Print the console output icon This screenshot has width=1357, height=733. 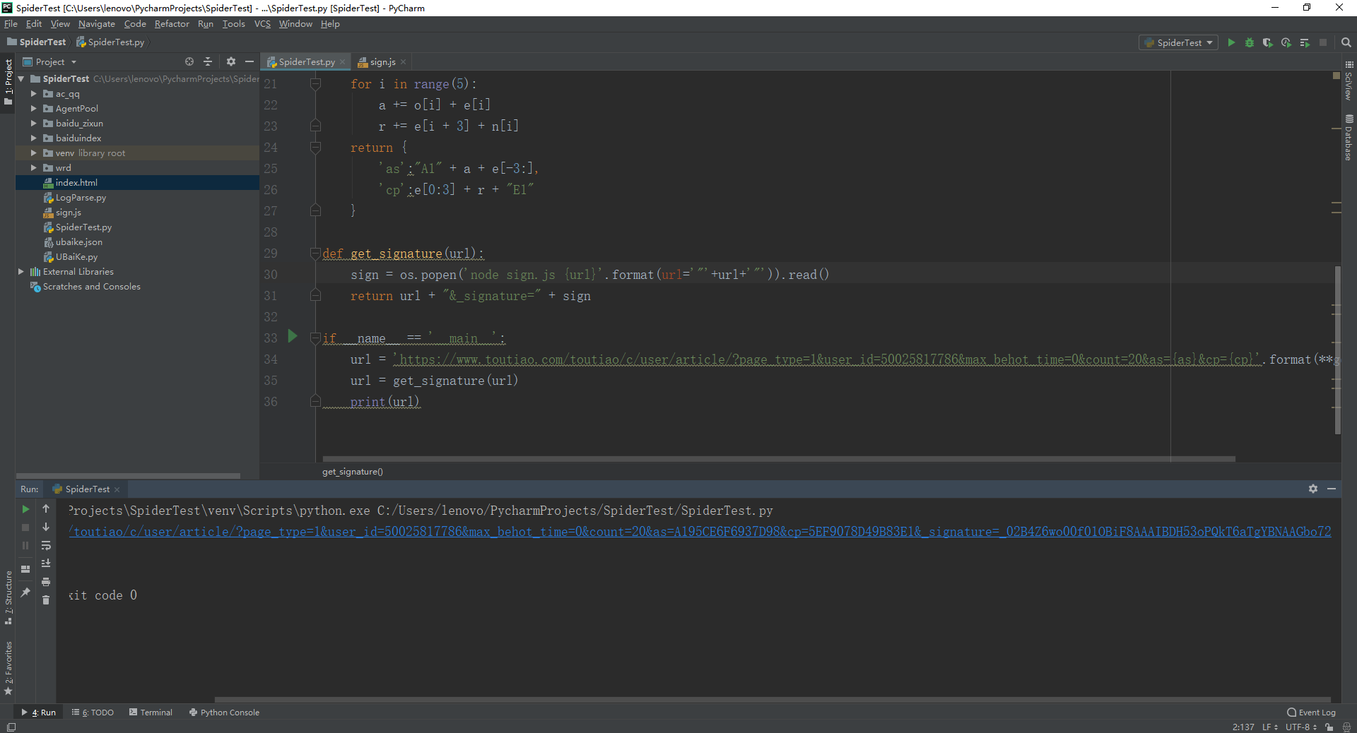pos(46,582)
